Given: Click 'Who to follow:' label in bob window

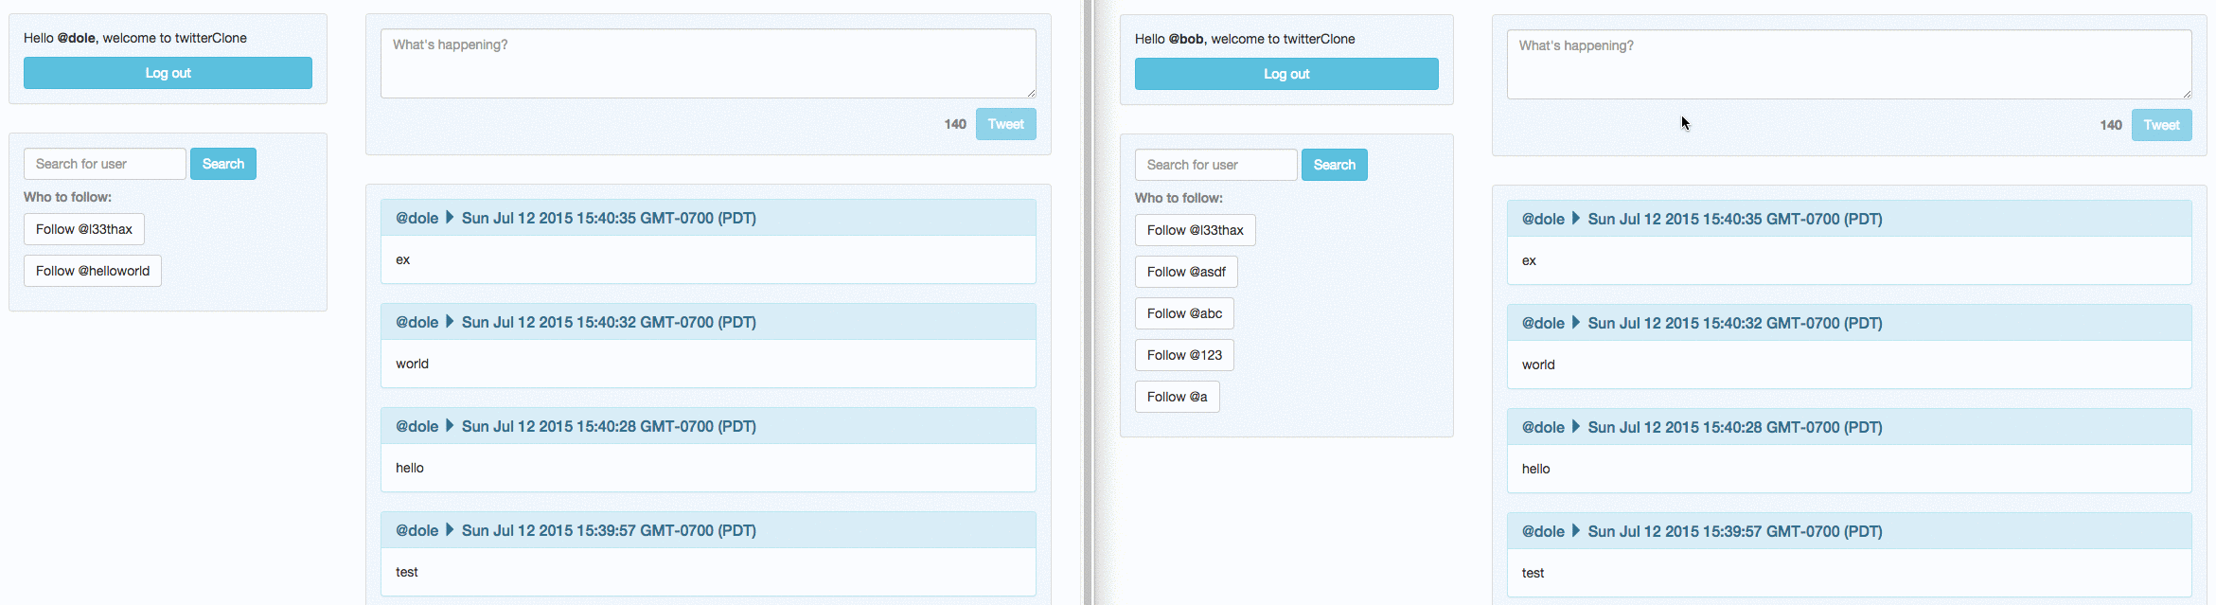Looking at the screenshot, I should [x=1179, y=198].
